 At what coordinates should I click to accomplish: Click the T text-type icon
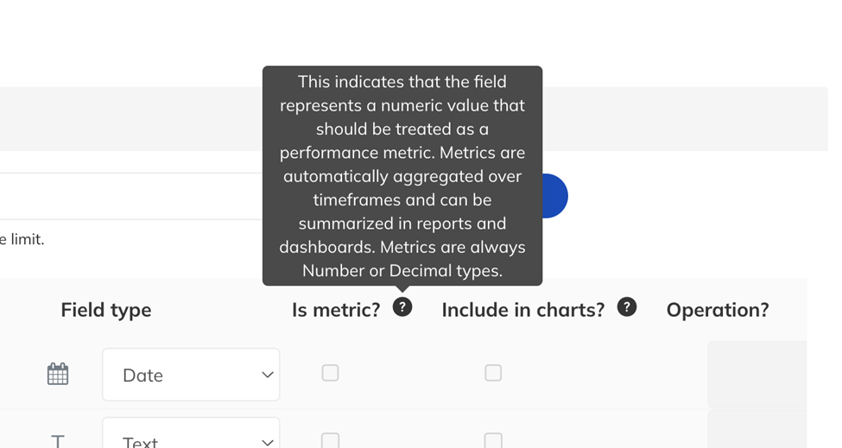58,442
